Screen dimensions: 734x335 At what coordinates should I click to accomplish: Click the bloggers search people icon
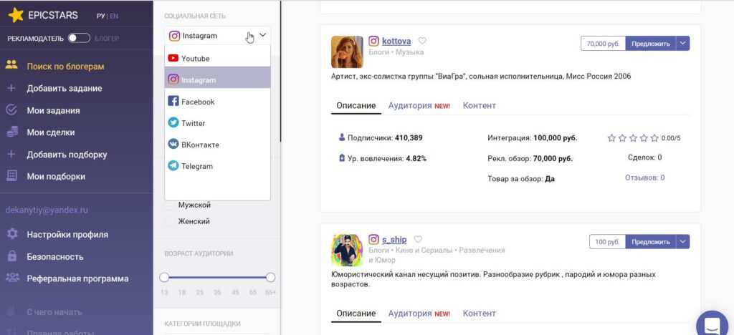[x=11, y=66]
